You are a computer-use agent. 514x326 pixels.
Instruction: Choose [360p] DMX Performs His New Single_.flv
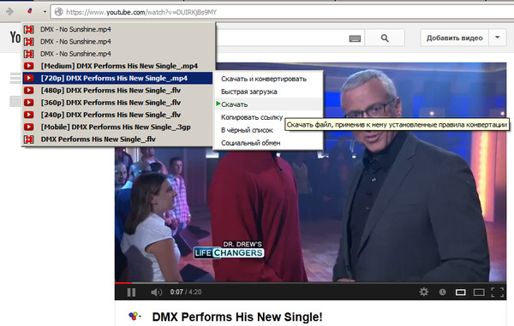[x=118, y=103]
